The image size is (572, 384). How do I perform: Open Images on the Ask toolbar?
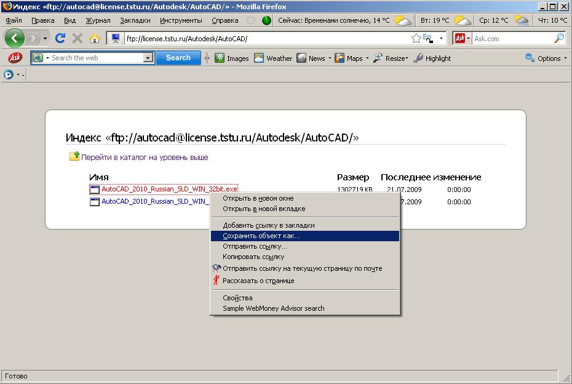pos(232,58)
